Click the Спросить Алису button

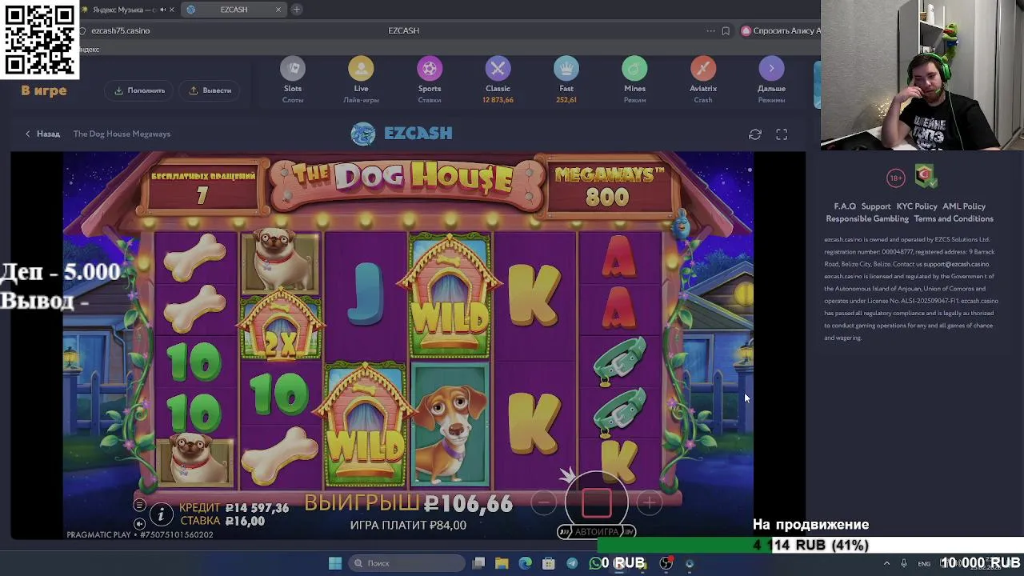point(781,31)
